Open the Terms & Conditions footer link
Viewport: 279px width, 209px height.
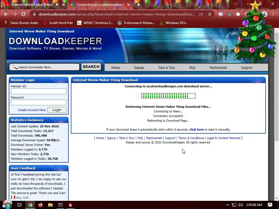pos(191,138)
